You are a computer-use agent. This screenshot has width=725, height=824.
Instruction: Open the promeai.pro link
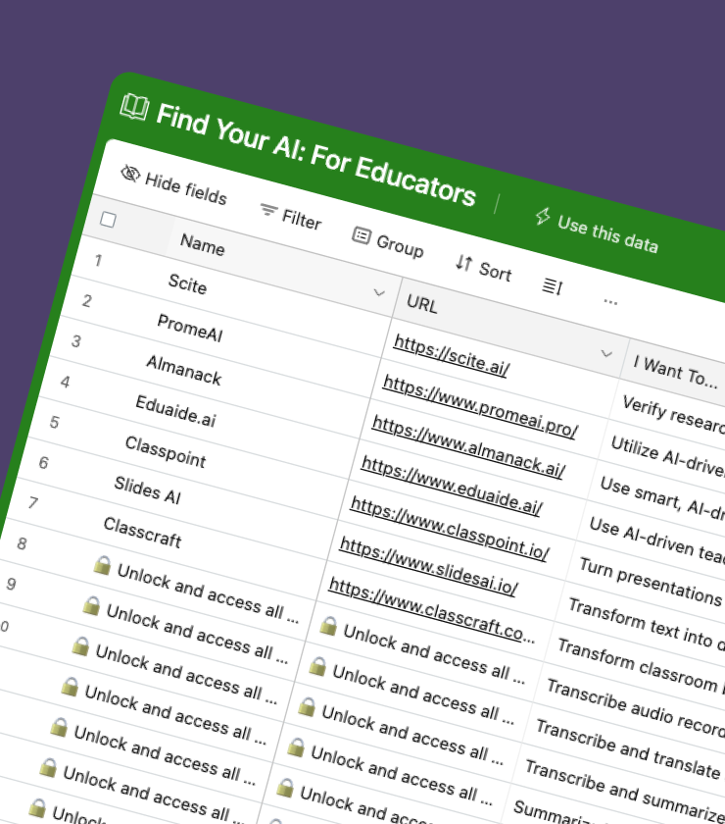pyautogui.click(x=480, y=407)
